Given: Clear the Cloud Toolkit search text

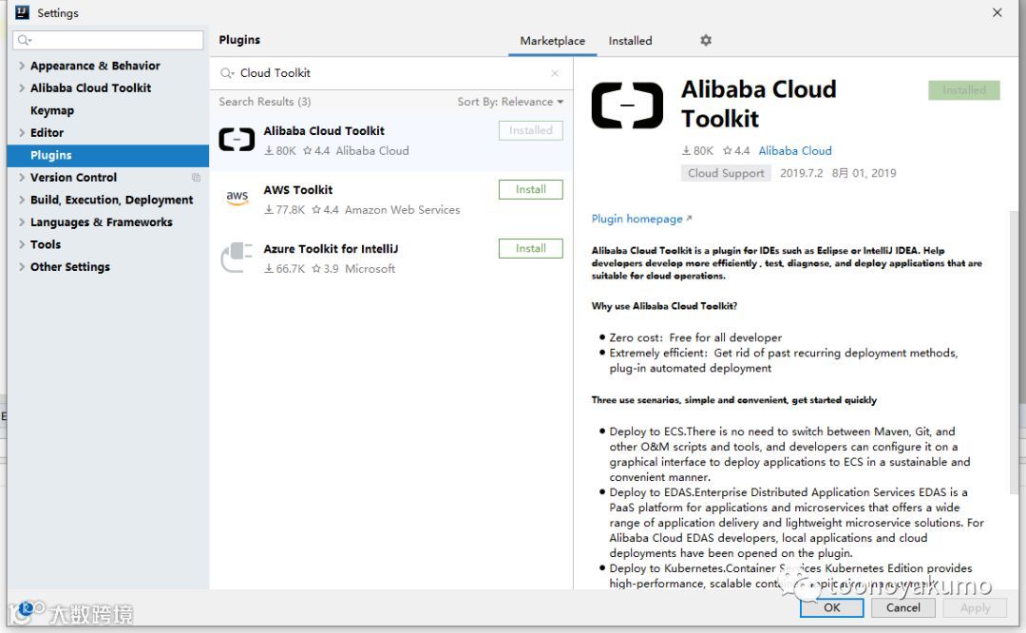Looking at the screenshot, I should (555, 73).
